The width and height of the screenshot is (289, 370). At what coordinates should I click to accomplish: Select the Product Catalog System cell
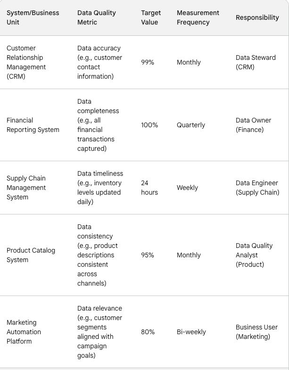click(x=31, y=255)
